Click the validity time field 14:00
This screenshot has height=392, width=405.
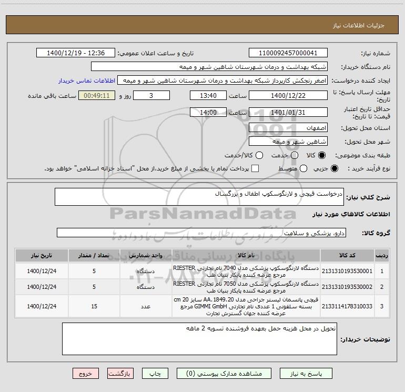click(x=208, y=112)
